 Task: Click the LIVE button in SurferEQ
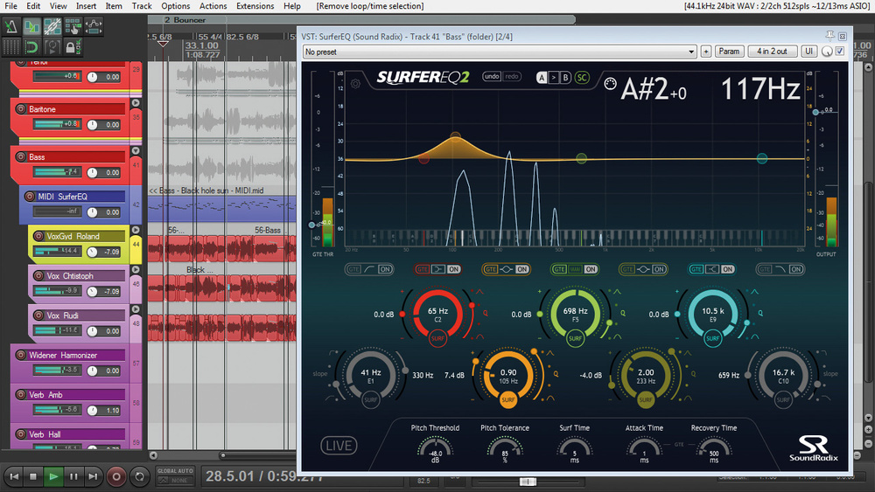tap(338, 446)
